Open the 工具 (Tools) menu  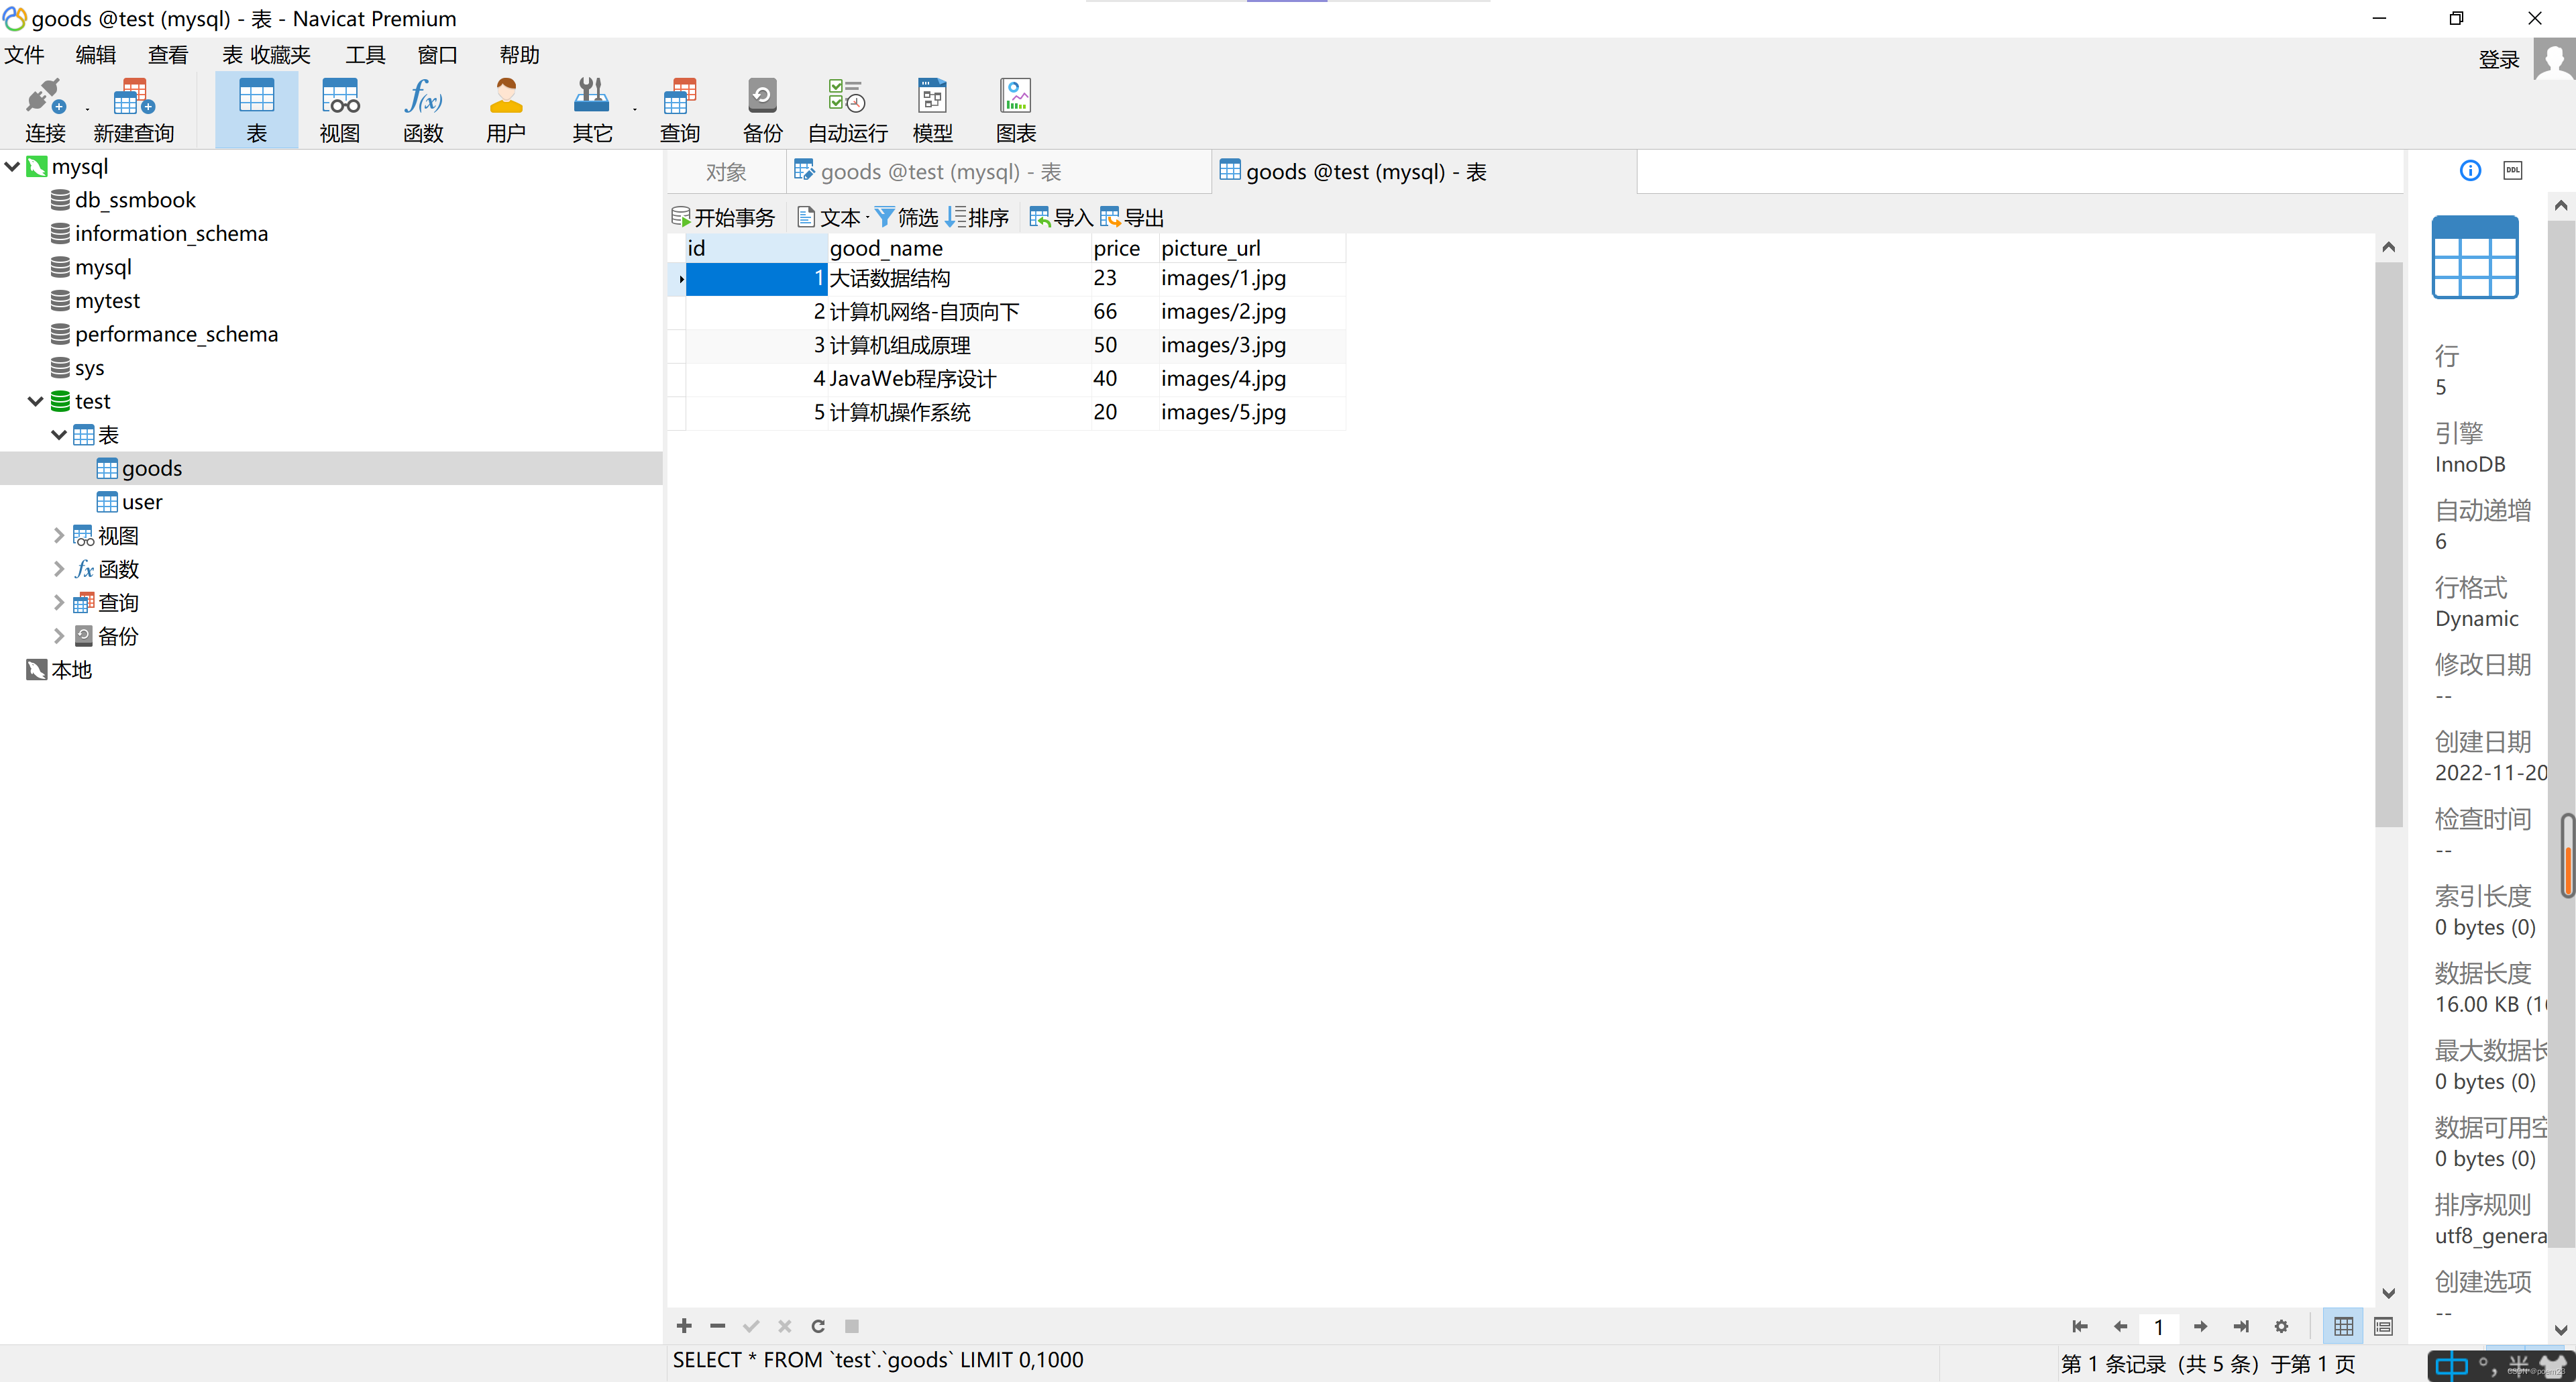pos(364,55)
